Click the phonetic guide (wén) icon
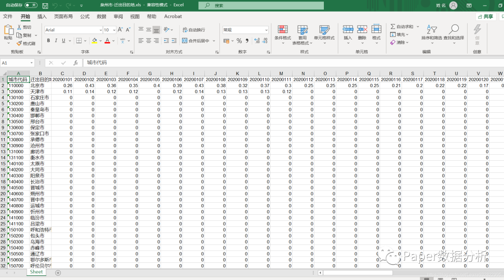Viewport: 504px width, 280px height. tap(122, 41)
